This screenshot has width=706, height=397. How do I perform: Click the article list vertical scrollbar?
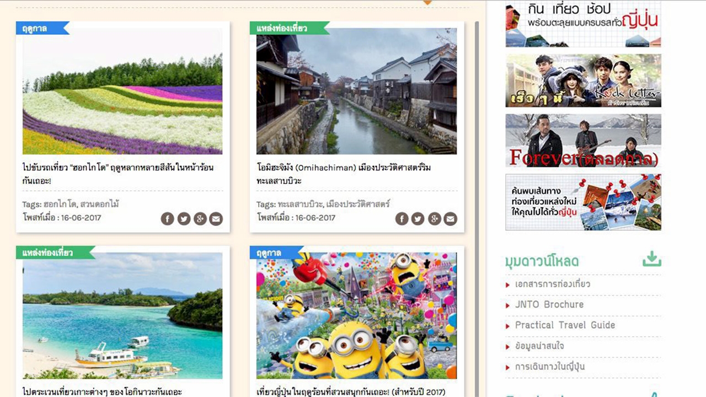tap(477, 210)
